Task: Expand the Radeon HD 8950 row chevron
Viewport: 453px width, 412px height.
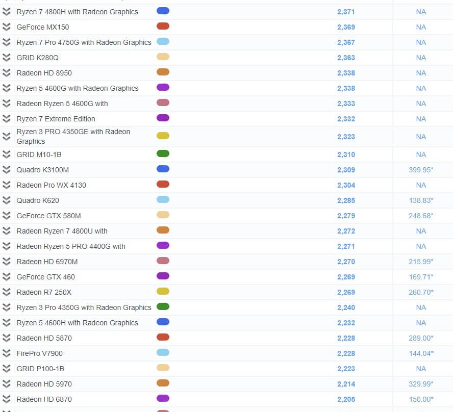Action: [x=6, y=73]
